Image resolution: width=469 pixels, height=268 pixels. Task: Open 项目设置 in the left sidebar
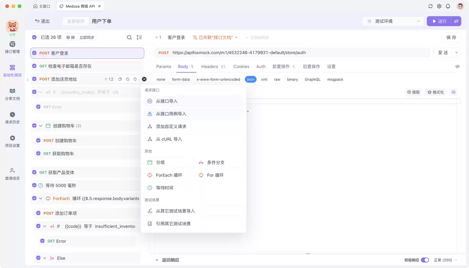tap(12, 141)
